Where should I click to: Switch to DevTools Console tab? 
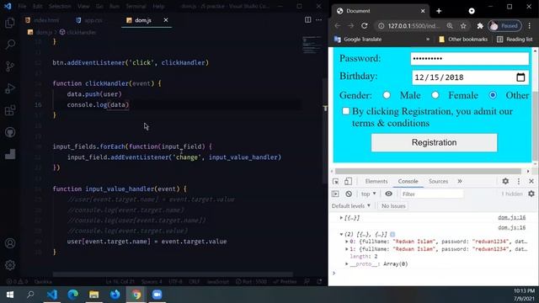408,181
